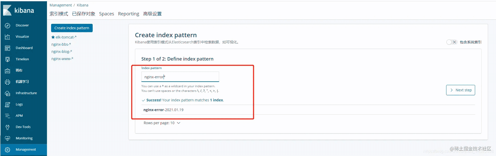Click the Create index pattern button

tap(72, 28)
